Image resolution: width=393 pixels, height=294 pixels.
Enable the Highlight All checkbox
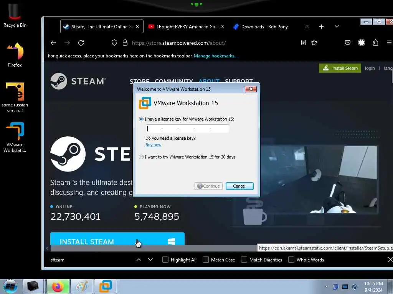click(x=165, y=260)
